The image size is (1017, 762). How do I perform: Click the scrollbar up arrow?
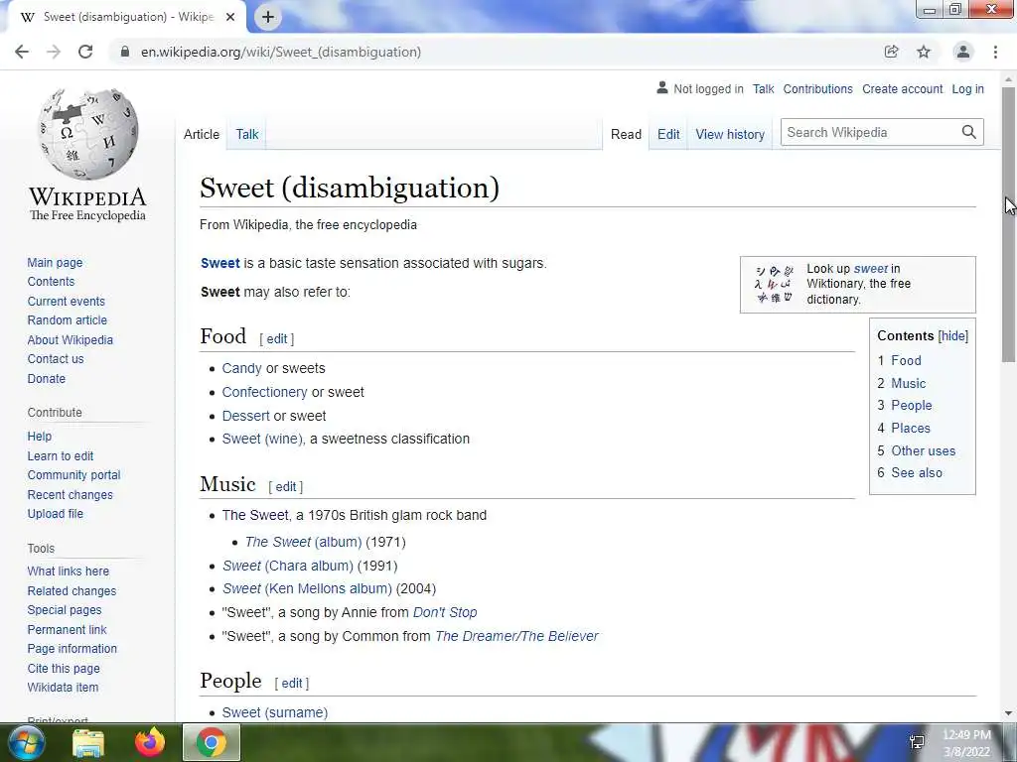[1008, 80]
